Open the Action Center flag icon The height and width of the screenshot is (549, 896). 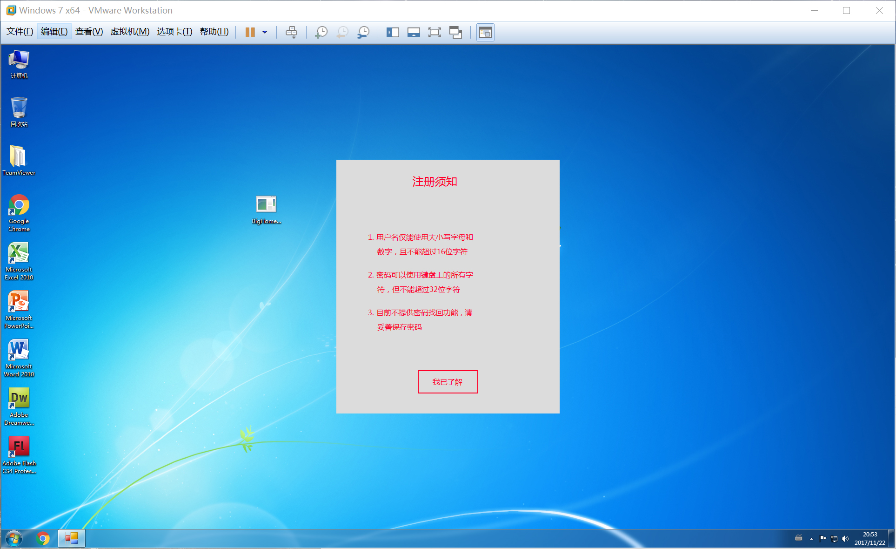[822, 539]
